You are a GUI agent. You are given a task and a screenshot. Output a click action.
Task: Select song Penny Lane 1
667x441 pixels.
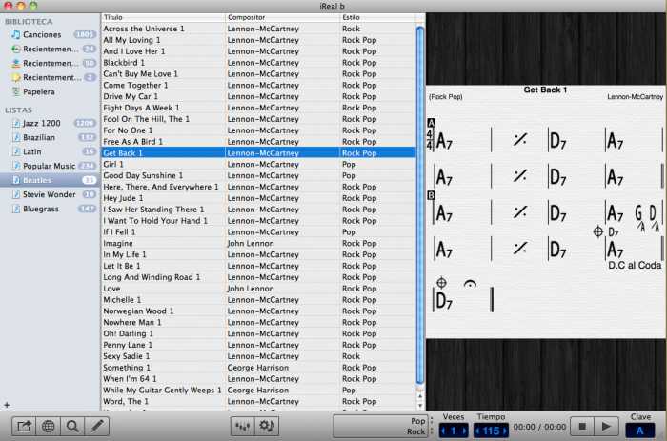[x=258, y=345]
